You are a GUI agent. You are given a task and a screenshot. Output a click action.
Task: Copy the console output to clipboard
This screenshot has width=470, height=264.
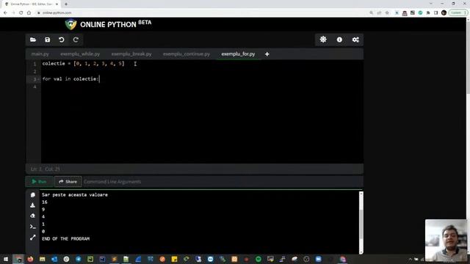pyautogui.click(x=32, y=195)
